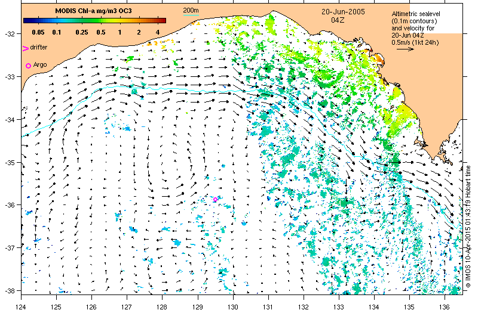Click the 131 longitude axis label

(x=268, y=307)
